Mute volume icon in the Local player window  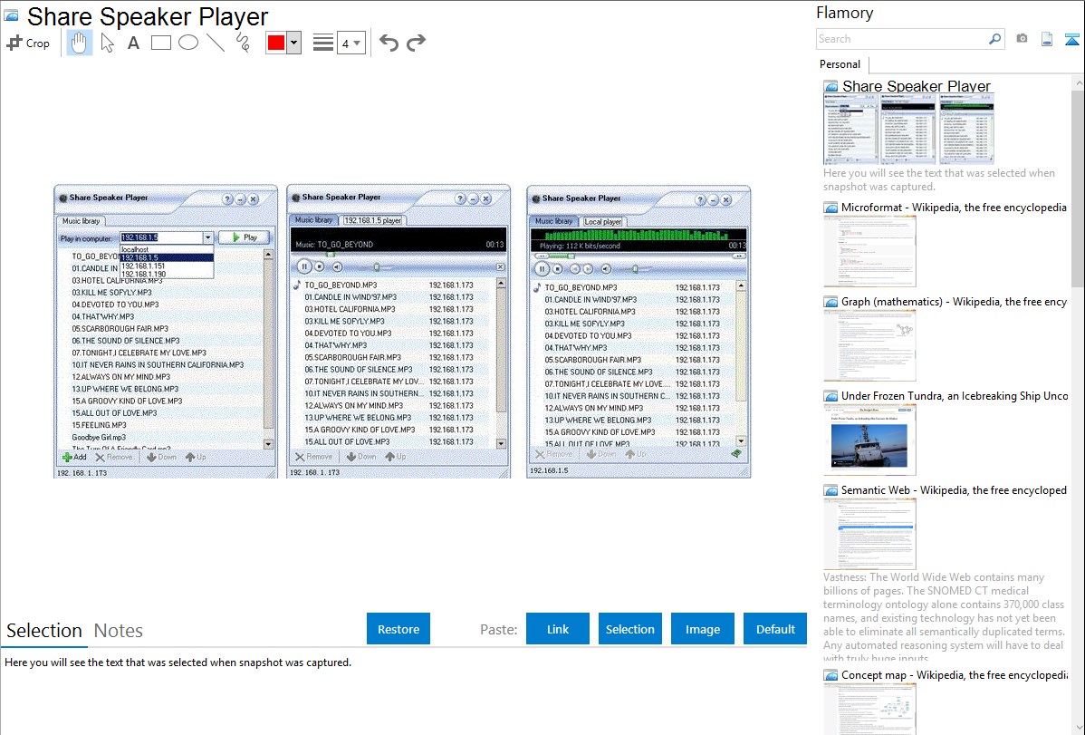point(606,269)
